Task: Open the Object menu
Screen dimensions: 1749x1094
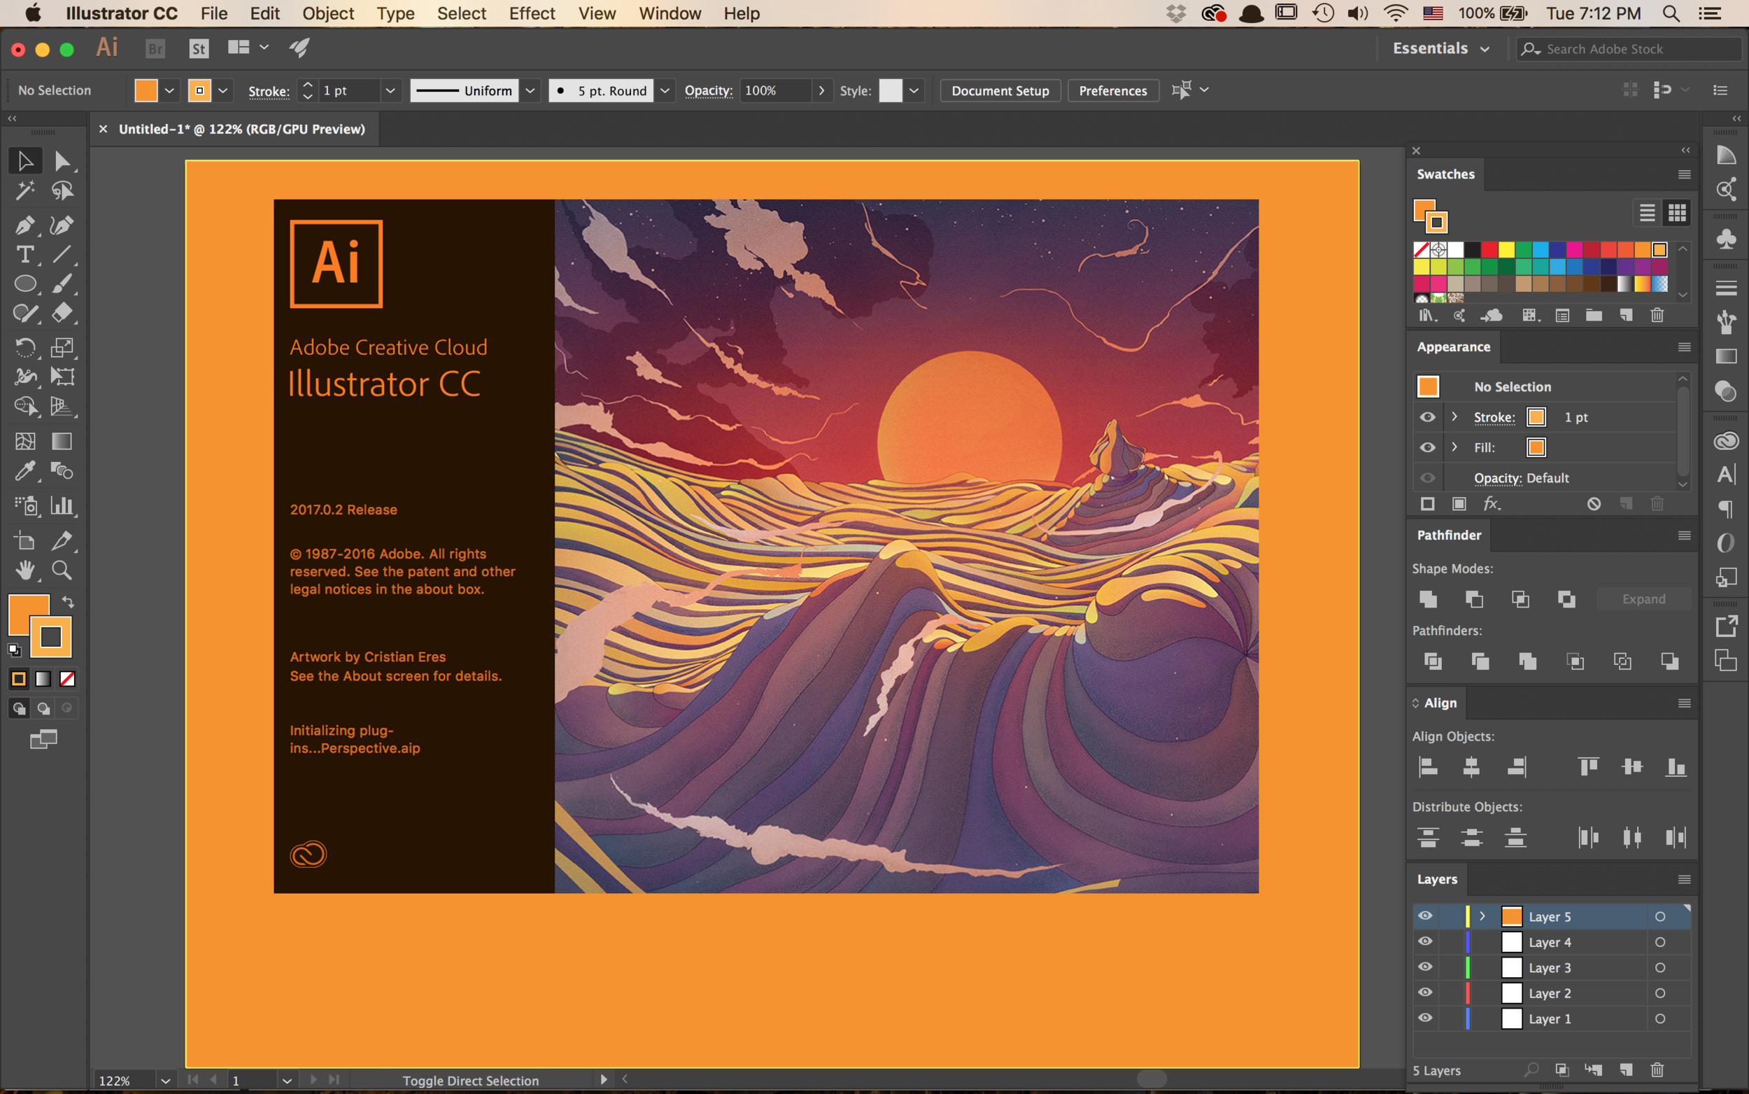Action: (327, 14)
